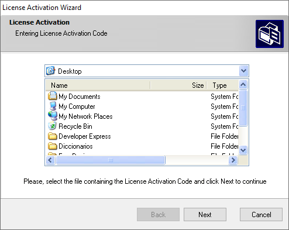The height and width of the screenshot is (230, 289).
Task: Sort by the Name column header
Action: [98, 85]
